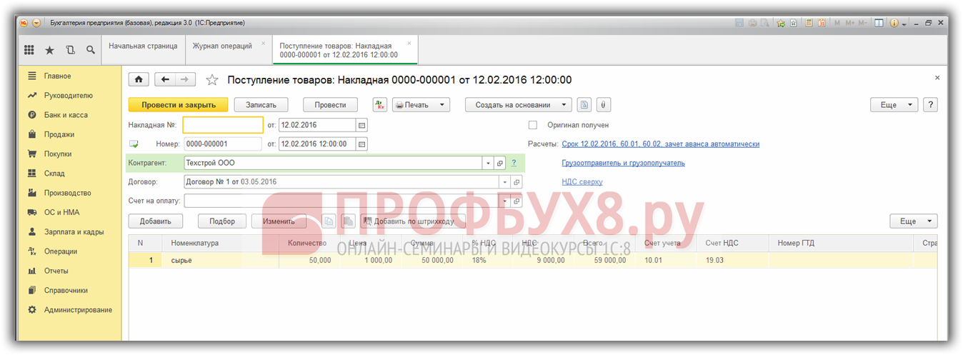Click the Накладная № input field
This screenshot has height=355, width=963.
tap(223, 125)
